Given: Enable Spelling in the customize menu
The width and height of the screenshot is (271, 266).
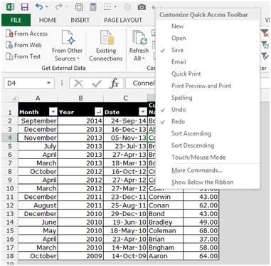Looking at the screenshot, I should [x=182, y=98].
